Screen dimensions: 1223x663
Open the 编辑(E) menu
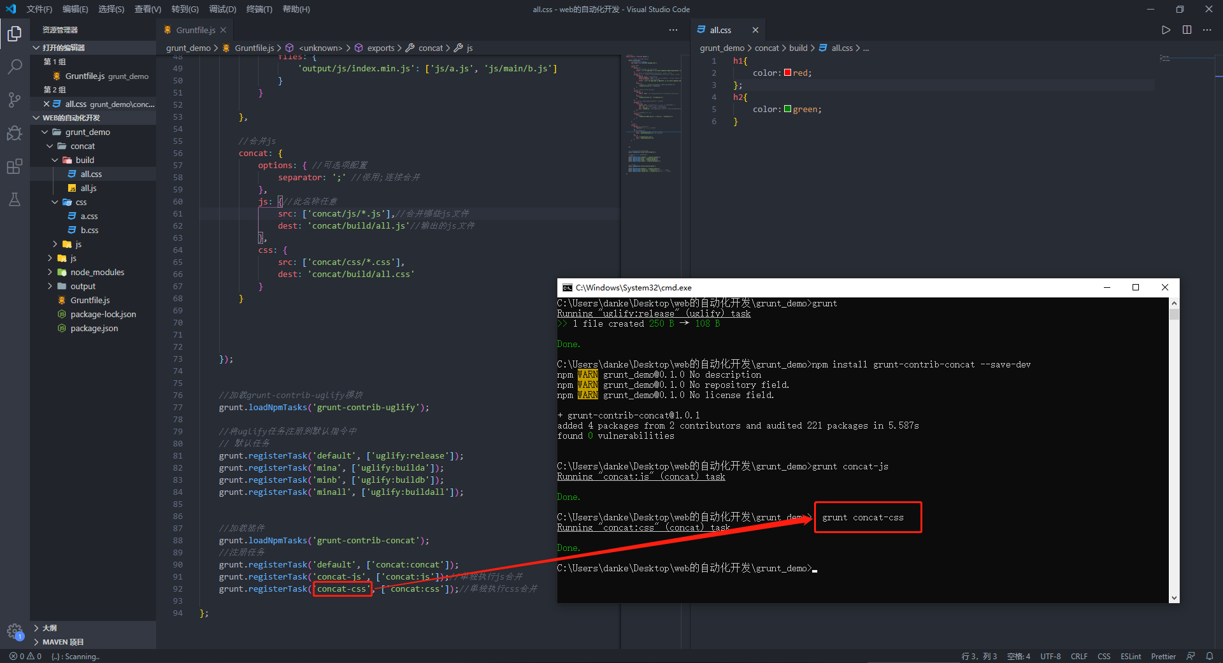point(75,9)
